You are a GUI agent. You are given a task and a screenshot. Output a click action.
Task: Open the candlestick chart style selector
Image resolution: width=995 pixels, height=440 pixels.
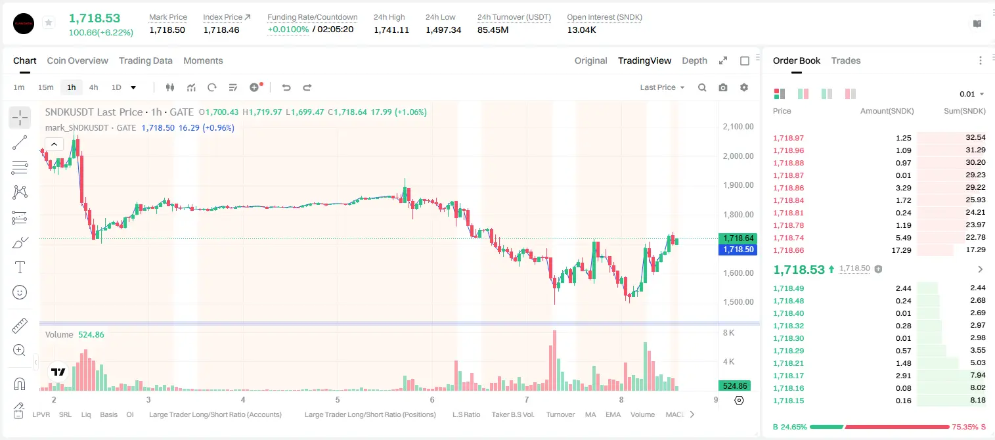tap(170, 87)
